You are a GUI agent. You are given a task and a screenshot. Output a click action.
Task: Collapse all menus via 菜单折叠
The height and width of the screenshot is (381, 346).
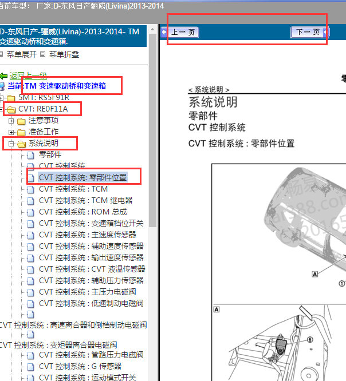64,54
